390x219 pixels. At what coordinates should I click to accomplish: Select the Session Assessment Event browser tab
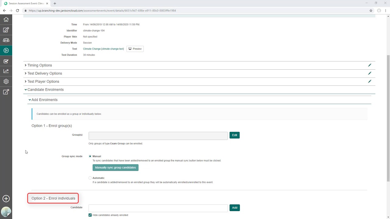26,3
